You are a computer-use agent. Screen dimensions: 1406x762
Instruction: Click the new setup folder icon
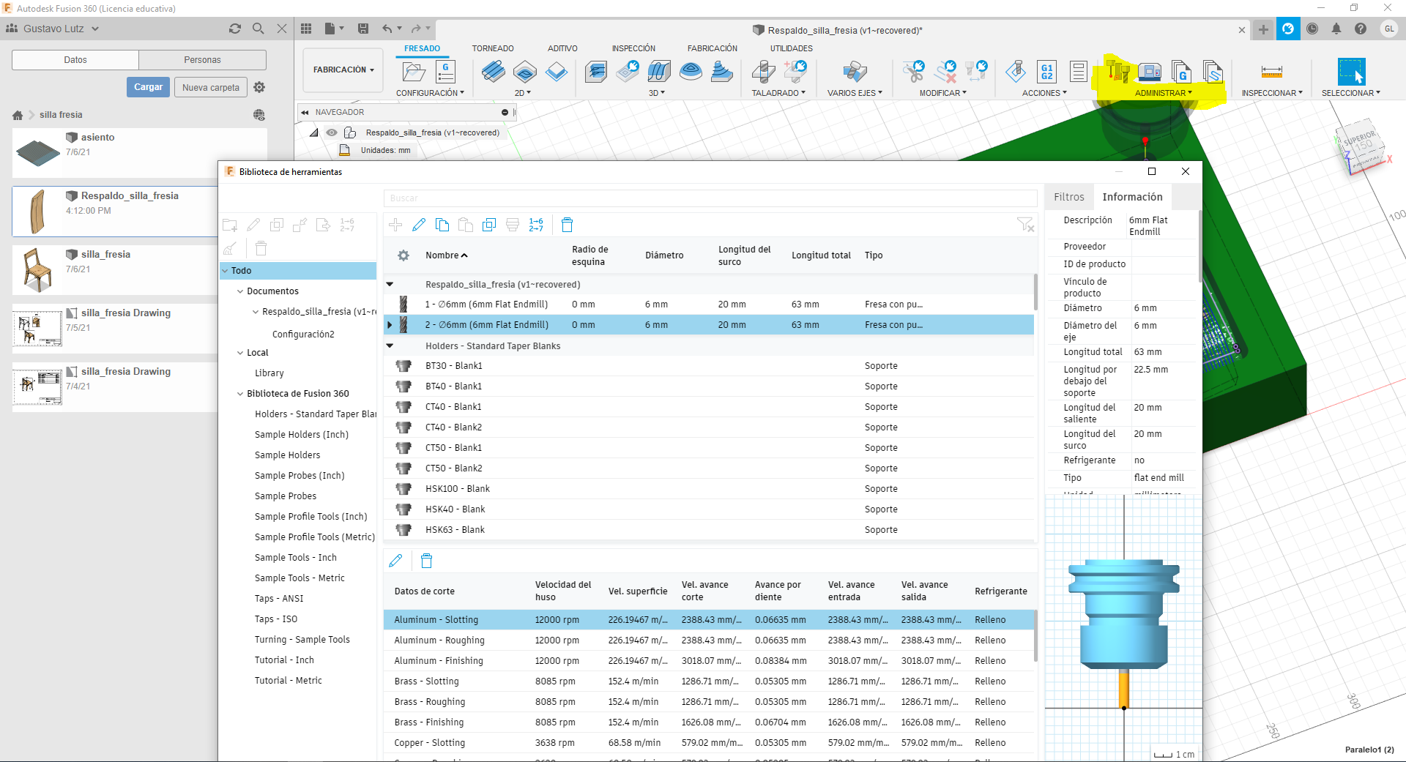414,71
